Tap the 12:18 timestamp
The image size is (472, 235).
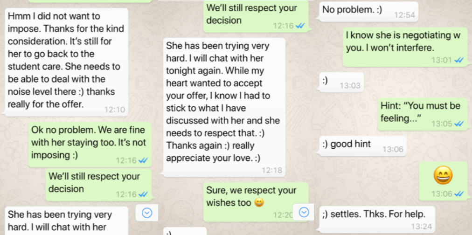[x=272, y=171]
